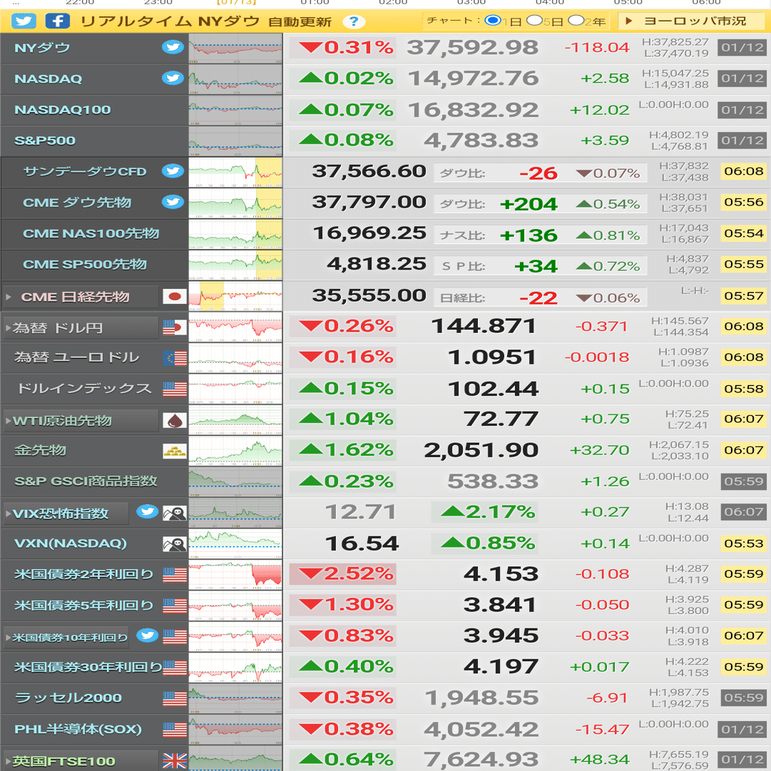Click the WTI price 72.77
771x771 pixels.
(x=501, y=419)
